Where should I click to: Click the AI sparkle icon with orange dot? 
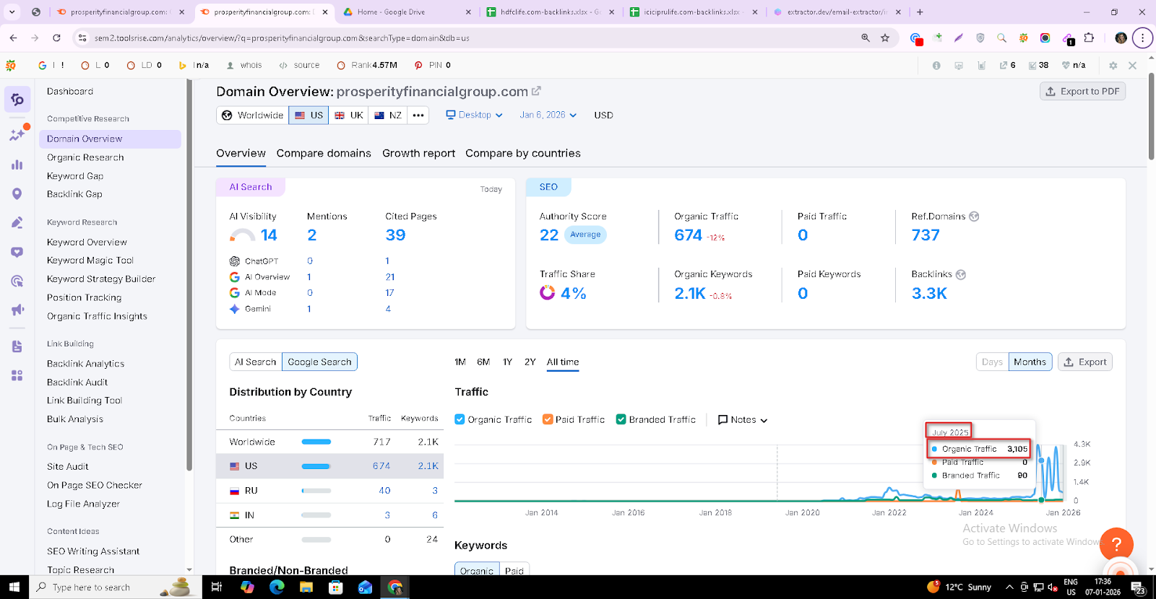[x=17, y=134]
